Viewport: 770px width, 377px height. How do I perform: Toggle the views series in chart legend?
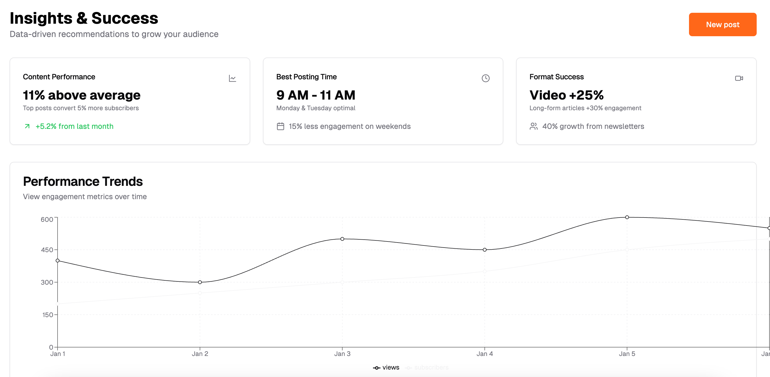click(390, 367)
